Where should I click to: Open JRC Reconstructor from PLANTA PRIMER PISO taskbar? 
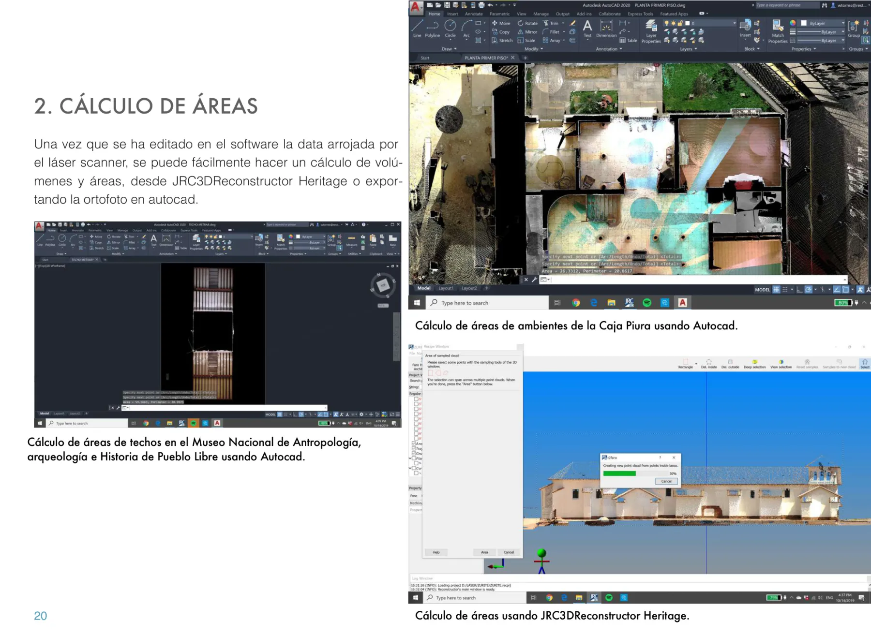tap(629, 302)
